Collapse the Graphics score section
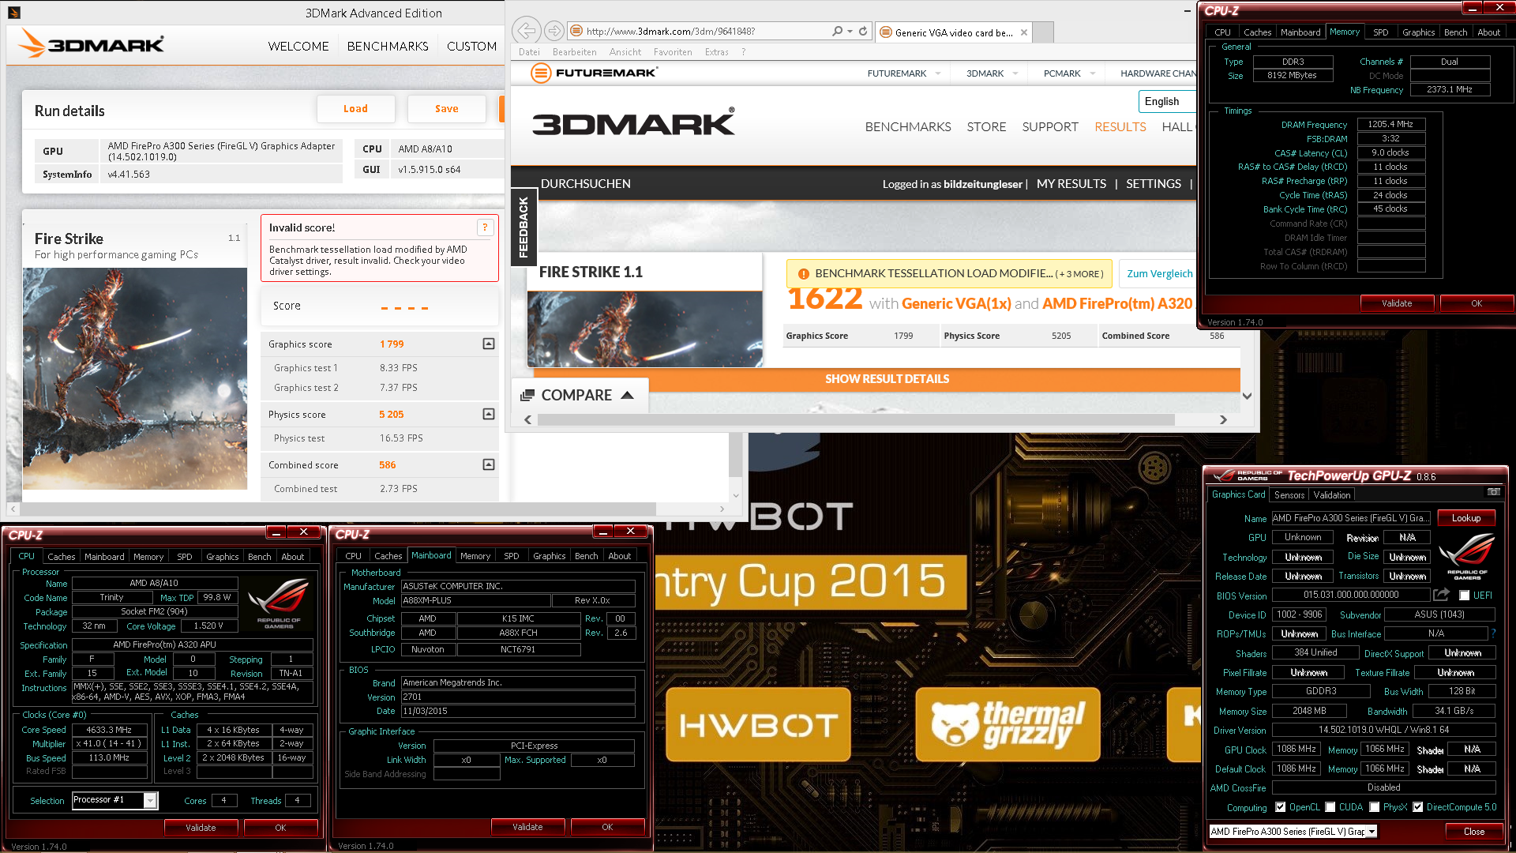 point(489,344)
